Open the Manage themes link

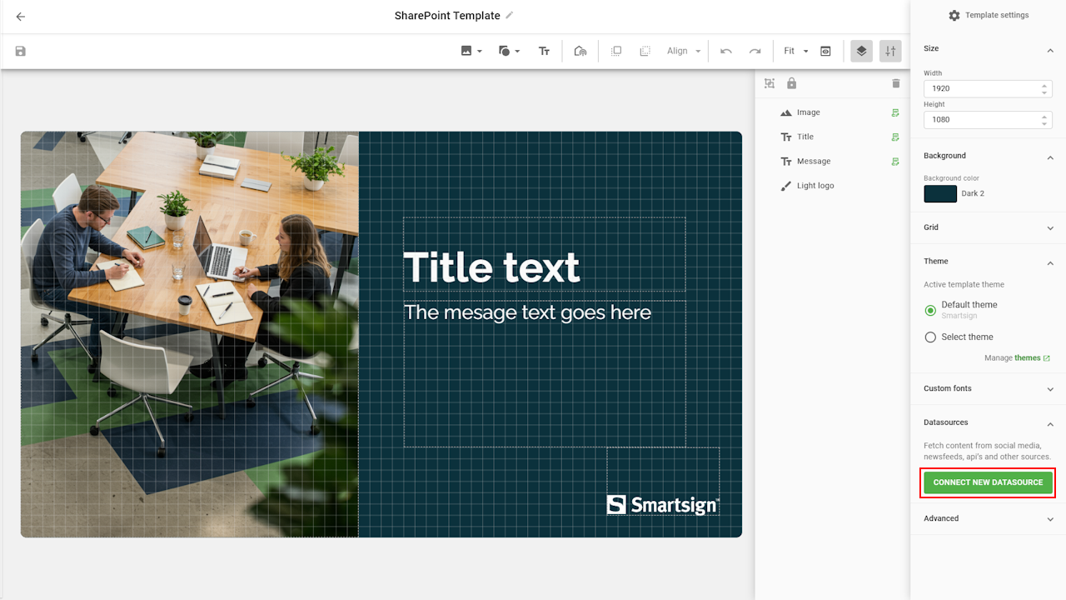click(1027, 358)
